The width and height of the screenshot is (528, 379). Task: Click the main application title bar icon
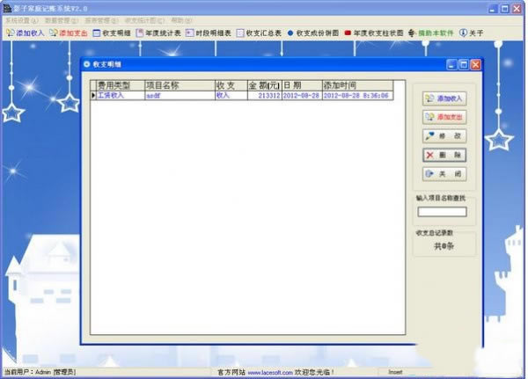point(7,8)
